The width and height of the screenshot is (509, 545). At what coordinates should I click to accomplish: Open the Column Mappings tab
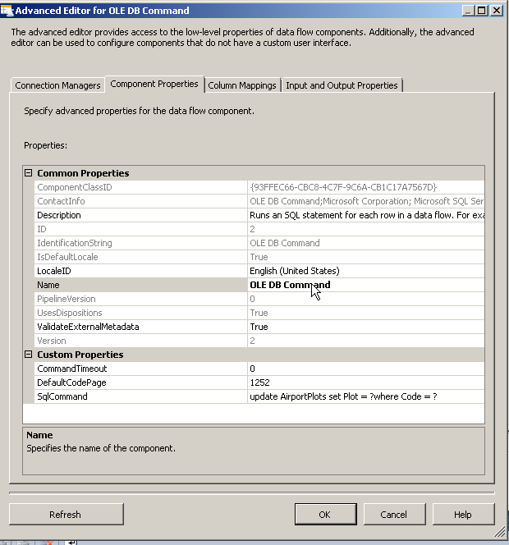pyautogui.click(x=242, y=85)
